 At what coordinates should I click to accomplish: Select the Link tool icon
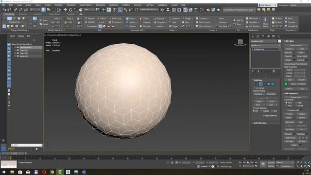click(16, 10)
